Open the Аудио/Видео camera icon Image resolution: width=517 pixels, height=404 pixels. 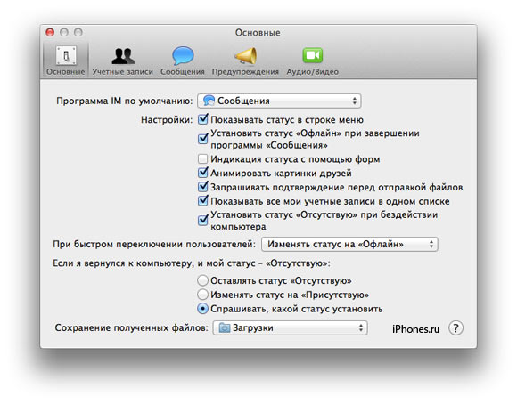[313, 55]
